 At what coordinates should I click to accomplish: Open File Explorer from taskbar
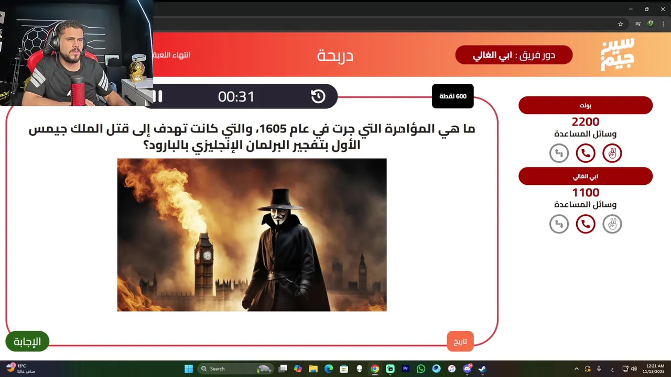point(313,369)
